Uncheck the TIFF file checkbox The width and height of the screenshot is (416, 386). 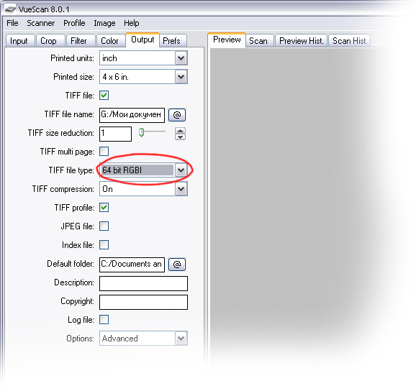[x=104, y=96]
